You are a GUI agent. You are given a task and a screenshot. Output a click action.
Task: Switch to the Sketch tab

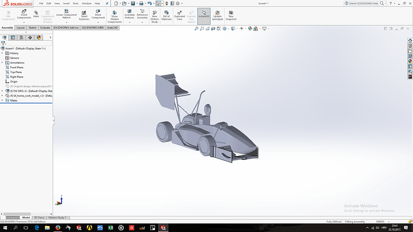32,28
